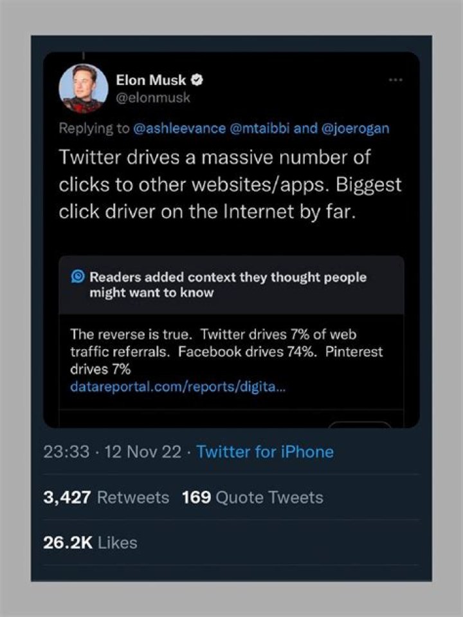View the 169 Quote Tweets list
The width and height of the screenshot is (463, 617).
click(253, 497)
